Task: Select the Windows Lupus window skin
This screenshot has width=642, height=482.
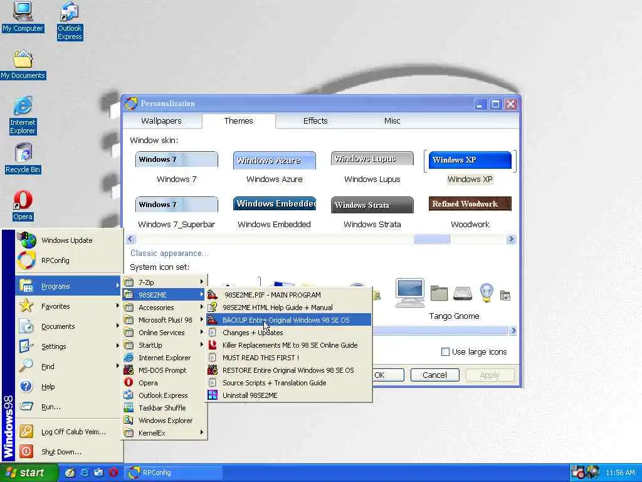Action: (x=372, y=168)
